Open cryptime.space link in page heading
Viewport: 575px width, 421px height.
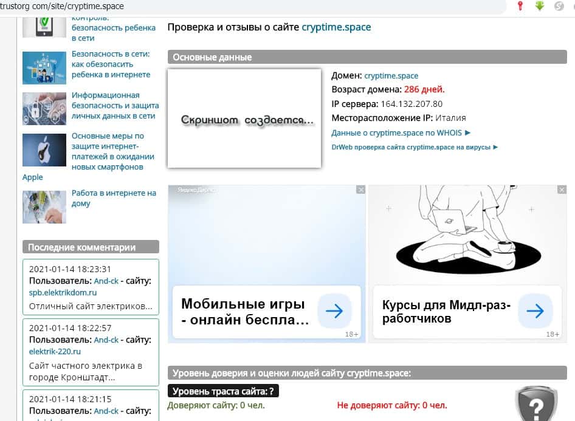336,27
